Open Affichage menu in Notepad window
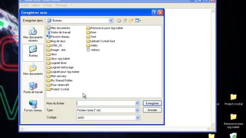246x138 pixels. pos(61,5)
